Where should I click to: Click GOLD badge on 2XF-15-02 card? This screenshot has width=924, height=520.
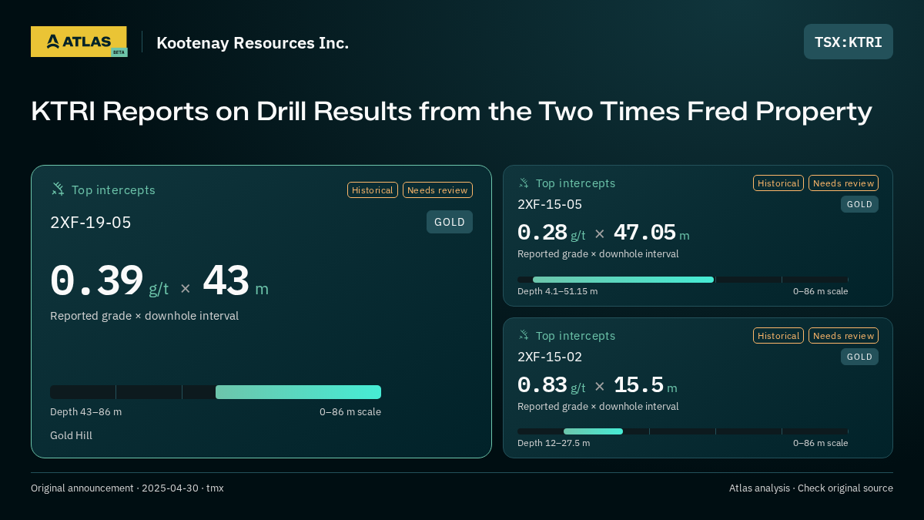click(x=859, y=357)
